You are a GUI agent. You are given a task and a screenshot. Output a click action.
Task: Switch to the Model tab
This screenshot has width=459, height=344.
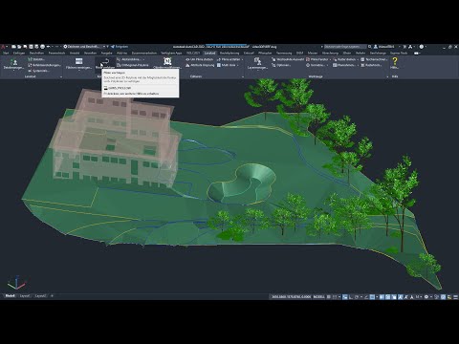[x=10, y=296]
